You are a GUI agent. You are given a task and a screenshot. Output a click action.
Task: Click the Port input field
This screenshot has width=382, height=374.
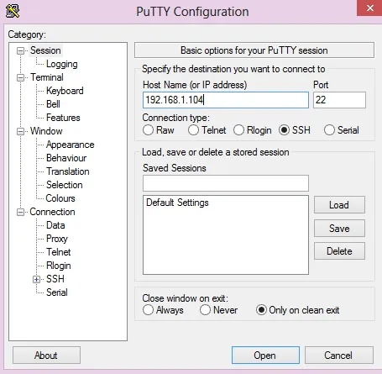(x=339, y=100)
